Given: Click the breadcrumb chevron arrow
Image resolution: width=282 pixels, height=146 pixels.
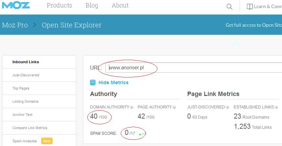Looking at the screenshot, I should click(35, 25).
